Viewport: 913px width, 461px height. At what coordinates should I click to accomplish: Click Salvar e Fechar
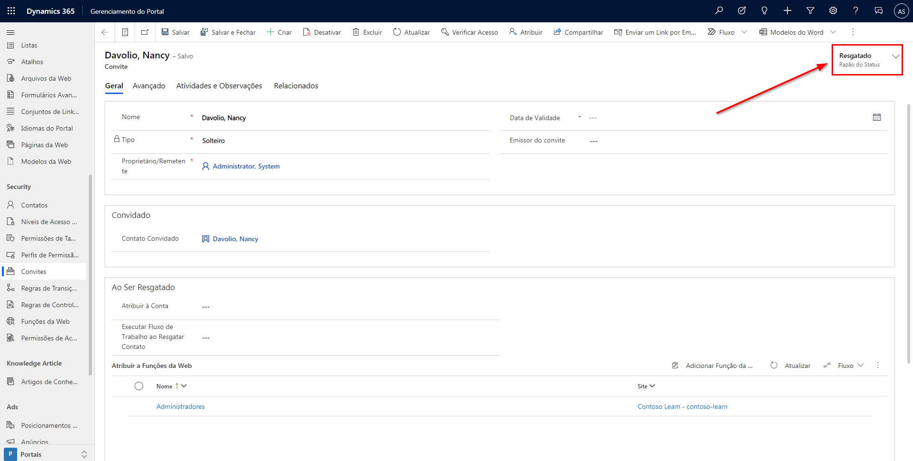click(228, 32)
